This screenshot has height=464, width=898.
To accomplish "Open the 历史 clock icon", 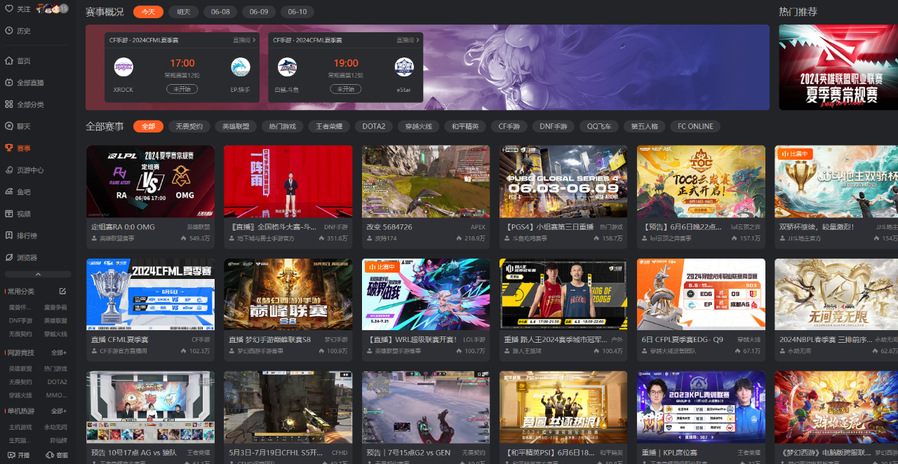I will pyautogui.click(x=9, y=31).
